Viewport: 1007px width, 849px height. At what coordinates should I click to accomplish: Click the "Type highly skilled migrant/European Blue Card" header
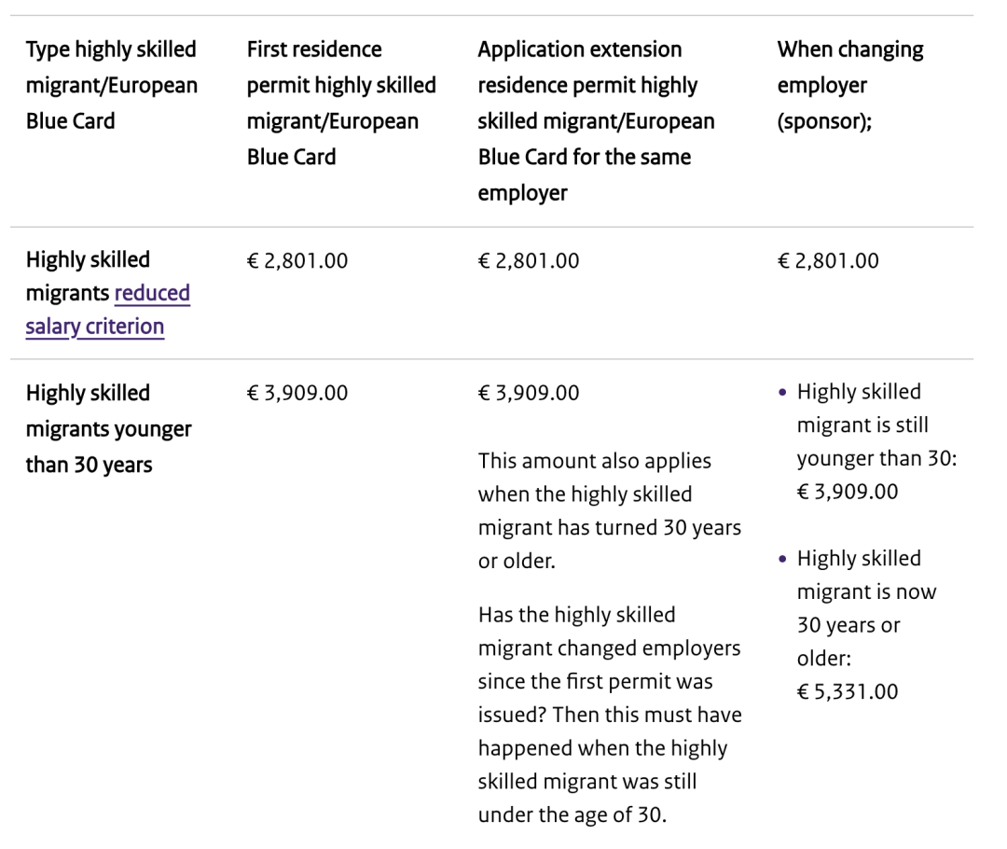(111, 85)
